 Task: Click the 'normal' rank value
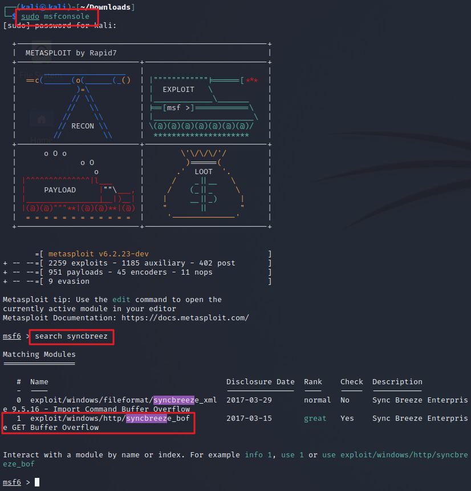point(317,400)
